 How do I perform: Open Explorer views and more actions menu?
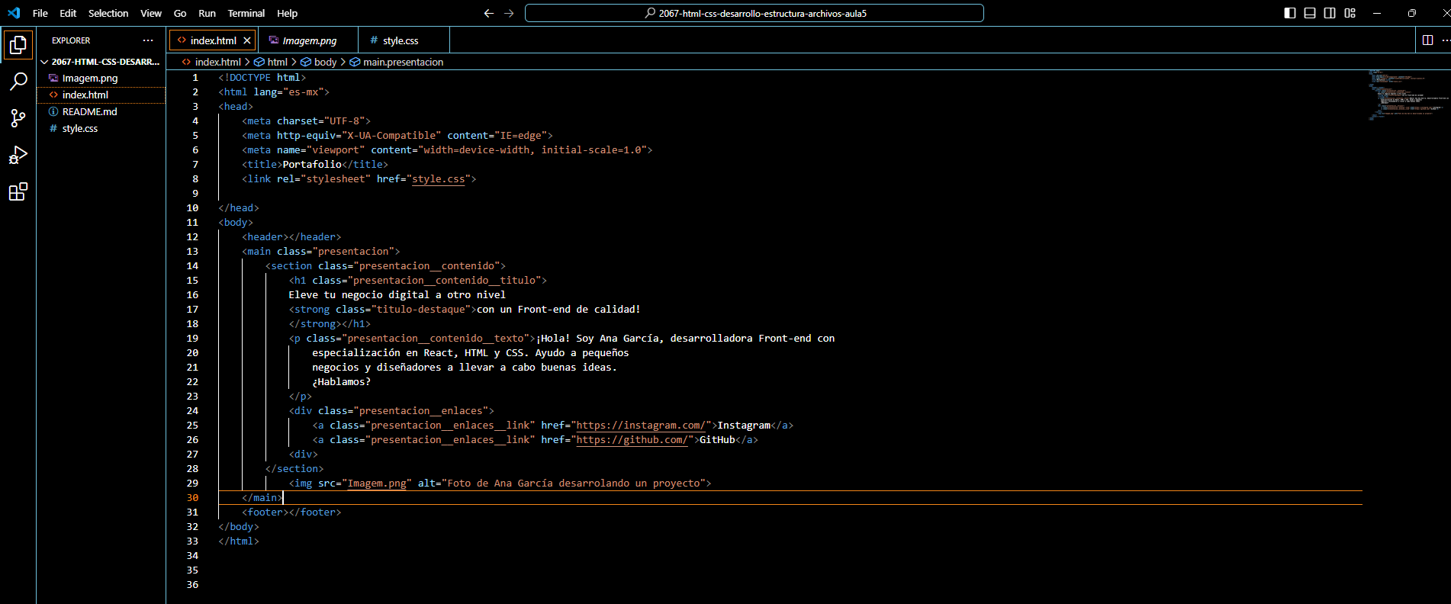click(x=148, y=40)
